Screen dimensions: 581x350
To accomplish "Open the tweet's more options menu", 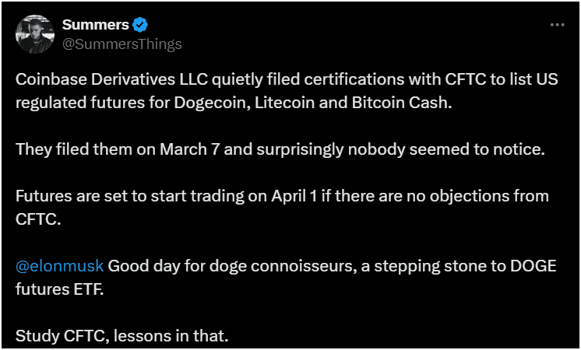I will pos(557,25).
